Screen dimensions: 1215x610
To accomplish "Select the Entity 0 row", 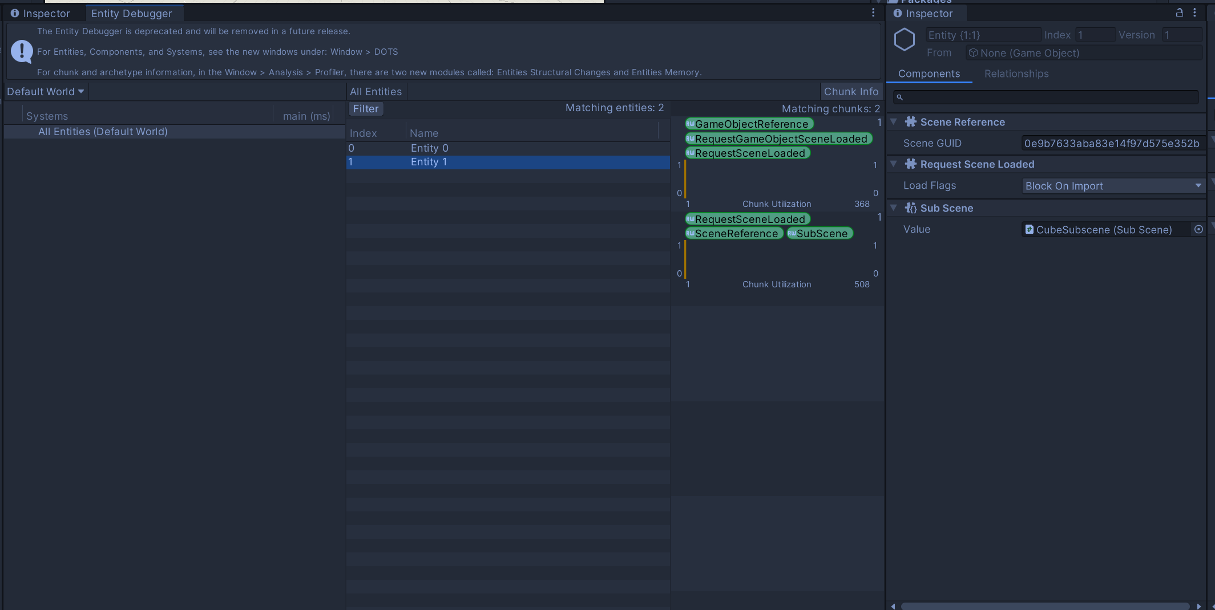I will coord(508,148).
